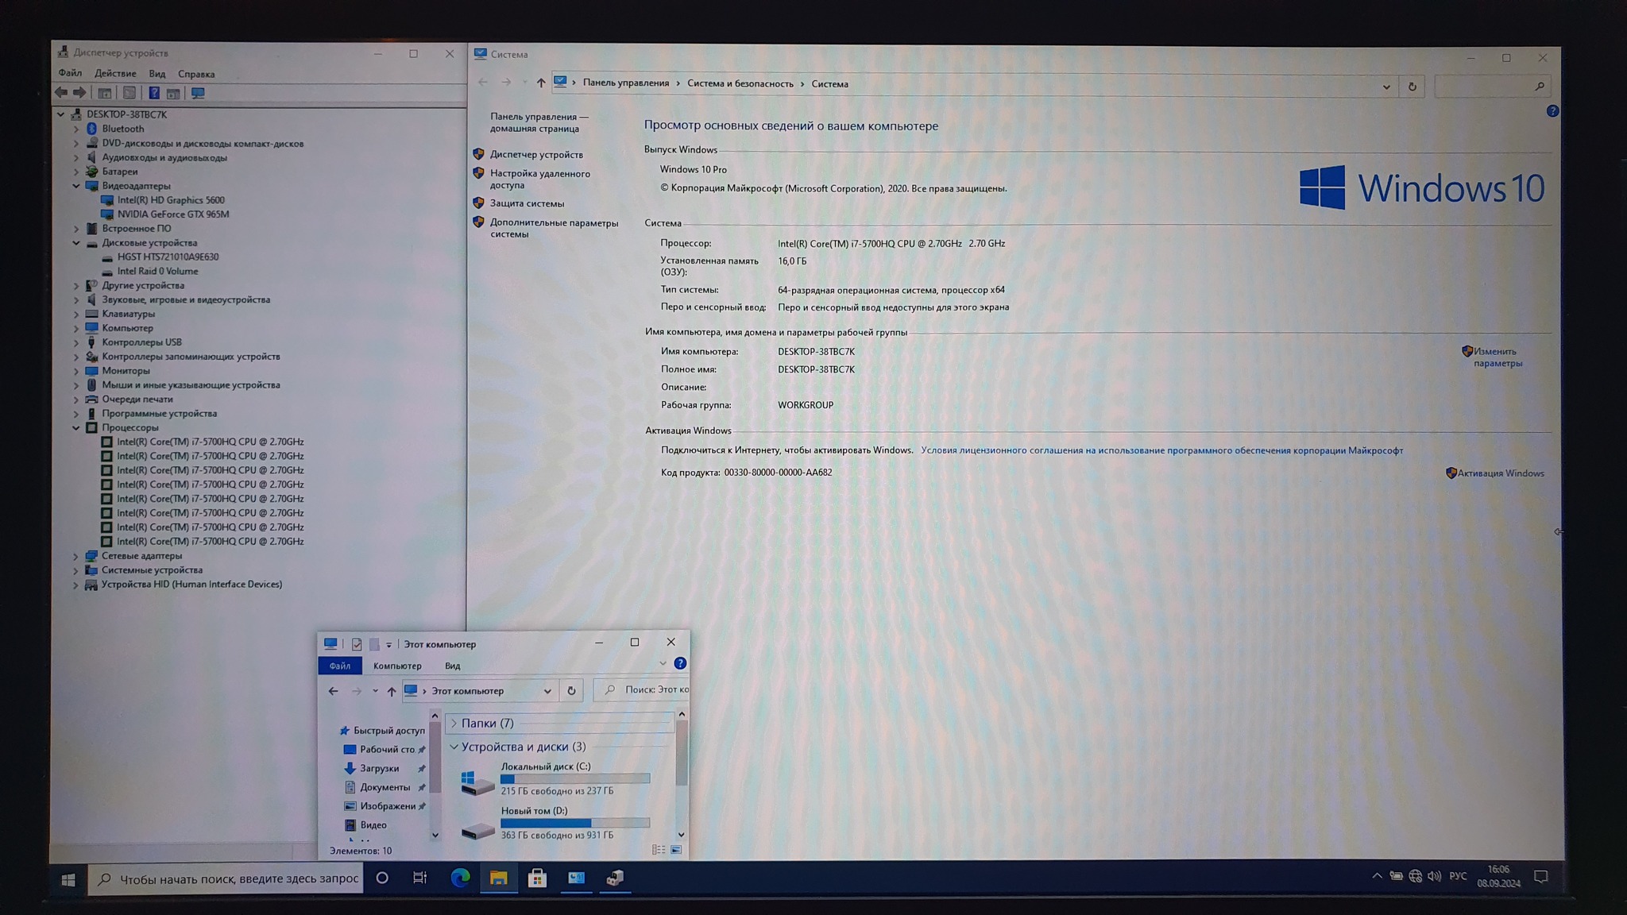This screenshot has width=1627, height=915.
Task: Click the Защита системы link
Action: [x=527, y=203]
